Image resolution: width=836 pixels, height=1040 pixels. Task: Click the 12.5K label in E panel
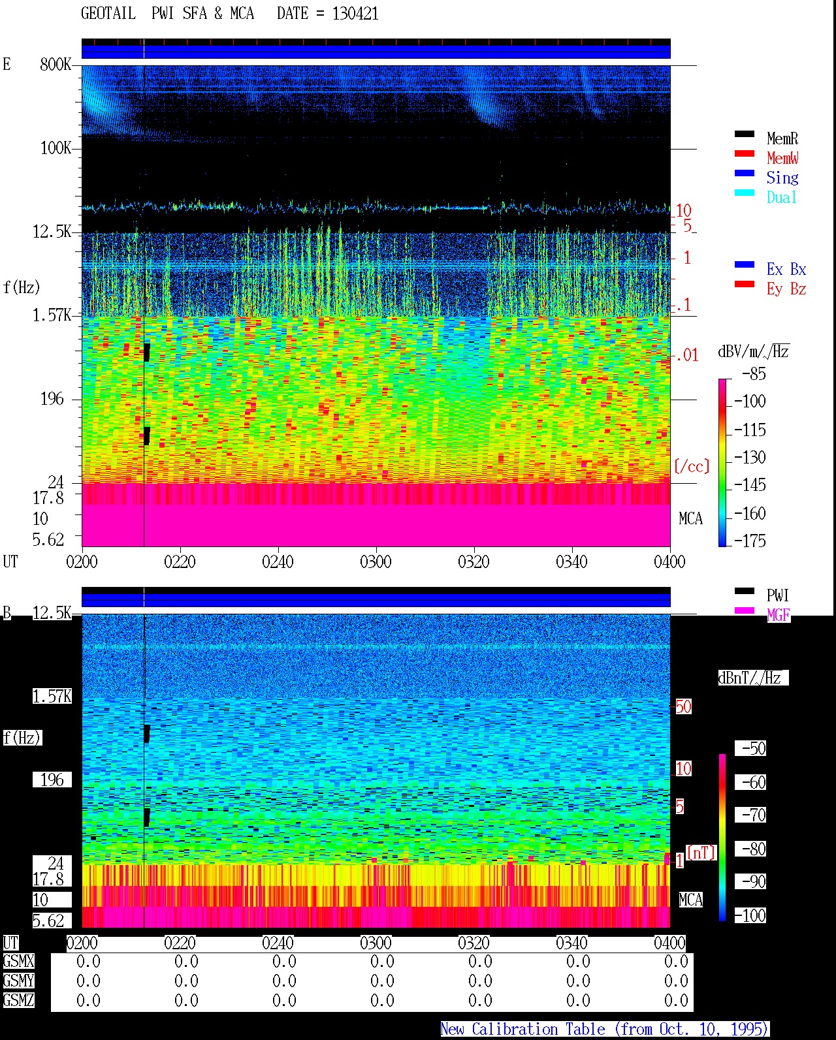(x=52, y=231)
